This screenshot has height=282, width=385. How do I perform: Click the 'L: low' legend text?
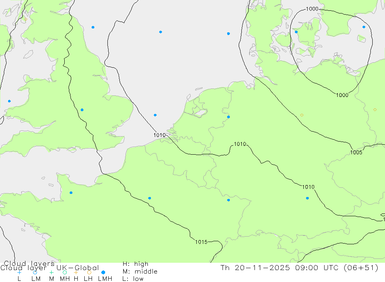tap(133, 279)
